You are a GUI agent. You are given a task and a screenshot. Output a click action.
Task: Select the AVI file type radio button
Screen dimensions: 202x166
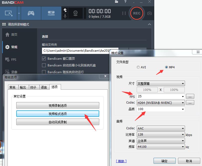138,67
